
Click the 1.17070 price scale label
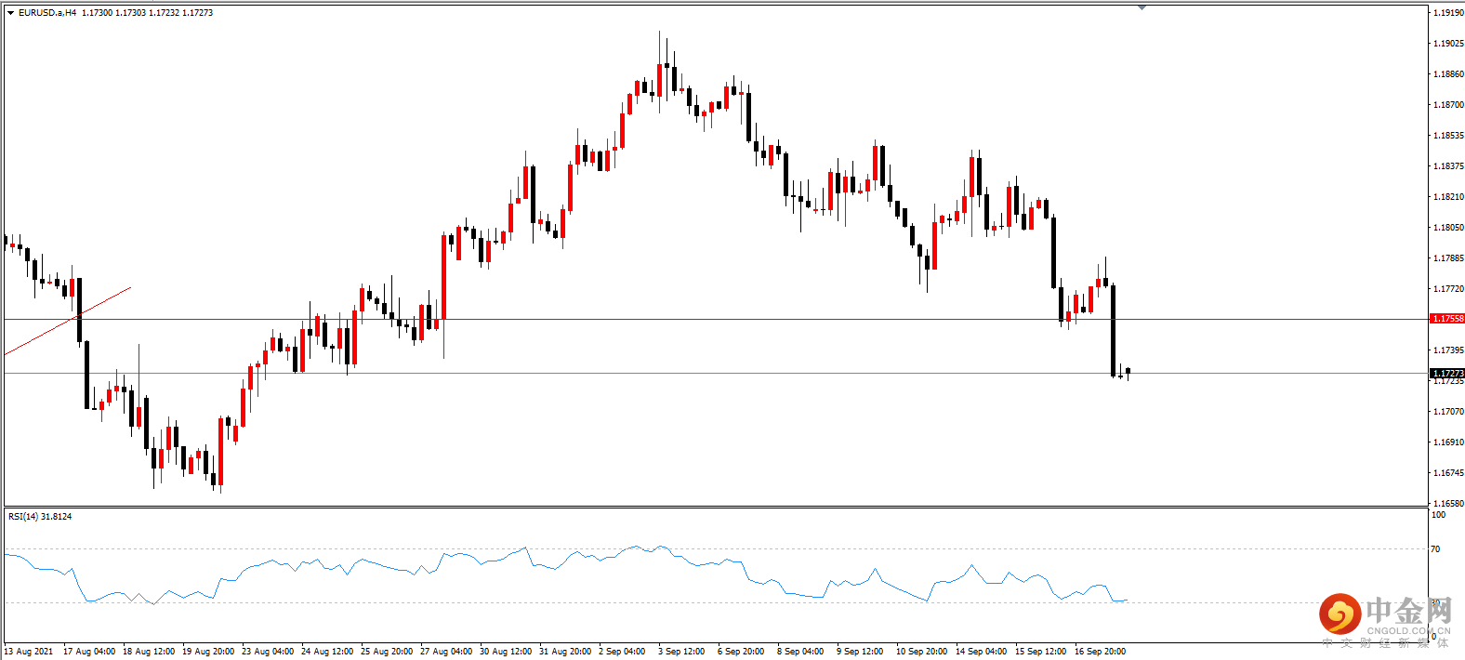tap(1448, 412)
